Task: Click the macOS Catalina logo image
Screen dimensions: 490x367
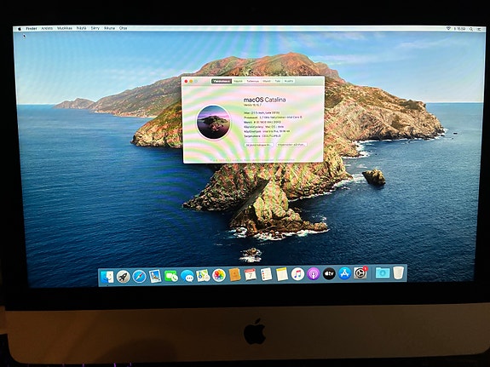Action: point(213,122)
